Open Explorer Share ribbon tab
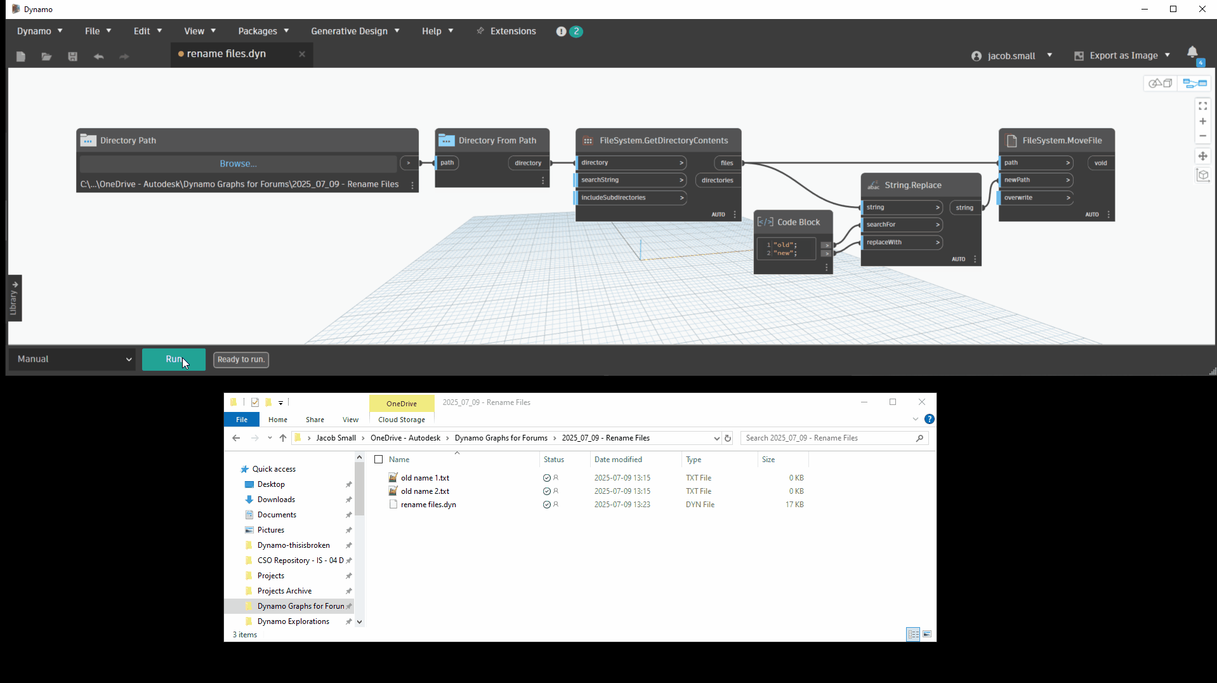Image resolution: width=1217 pixels, height=683 pixels. [315, 420]
